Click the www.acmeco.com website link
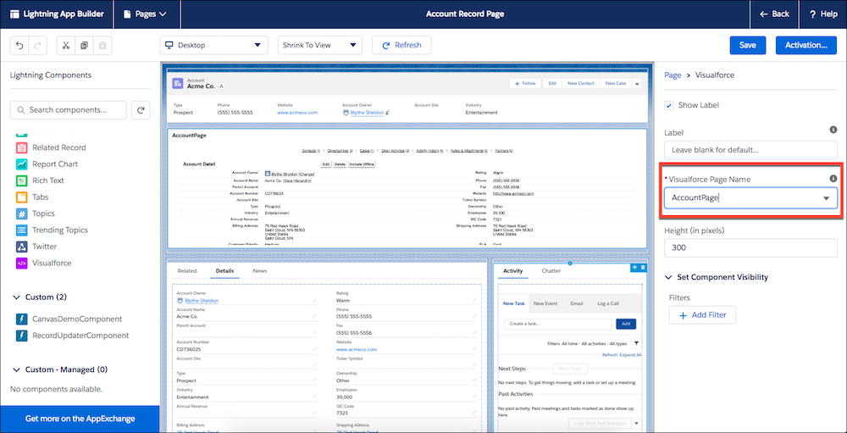 [x=297, y=113]
